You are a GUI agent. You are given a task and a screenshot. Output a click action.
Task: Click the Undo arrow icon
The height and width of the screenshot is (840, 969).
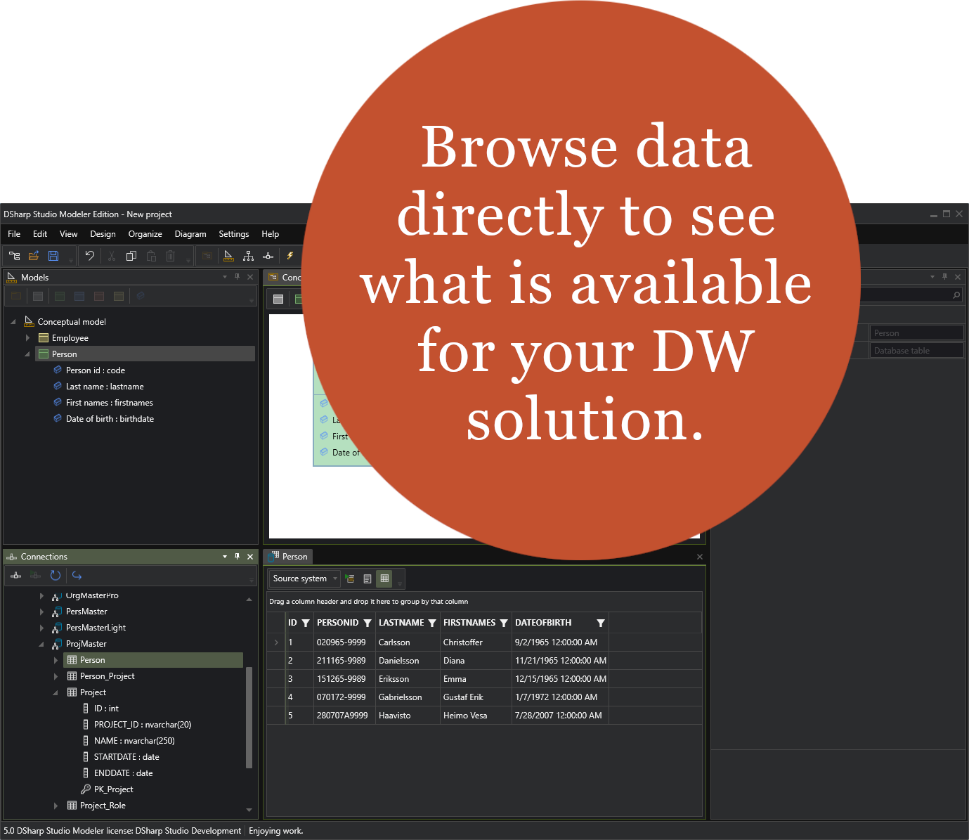tap(90, 256)
